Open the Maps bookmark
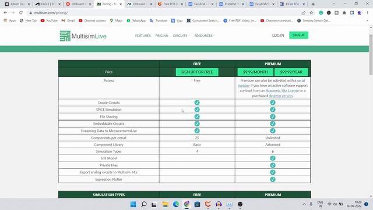This screenshot has height=210, width=373. pyautogui.click(x=116, y=20)
